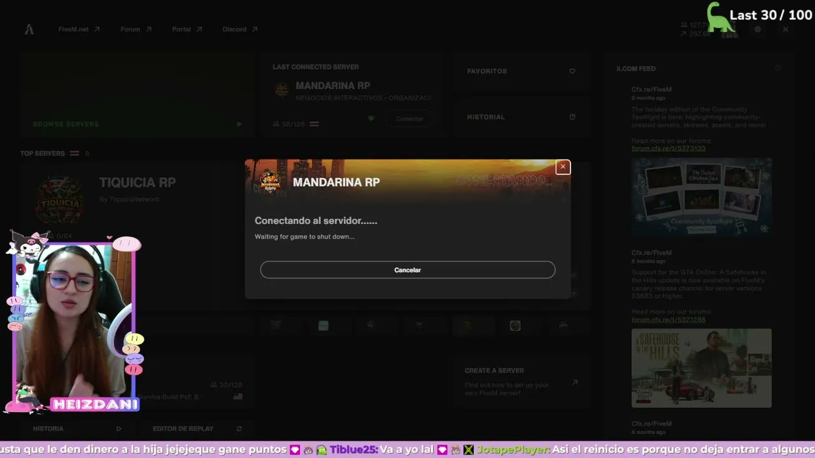Click the Browse Servers play arrow
The image size is (815, 458).
tap(239, 124)
